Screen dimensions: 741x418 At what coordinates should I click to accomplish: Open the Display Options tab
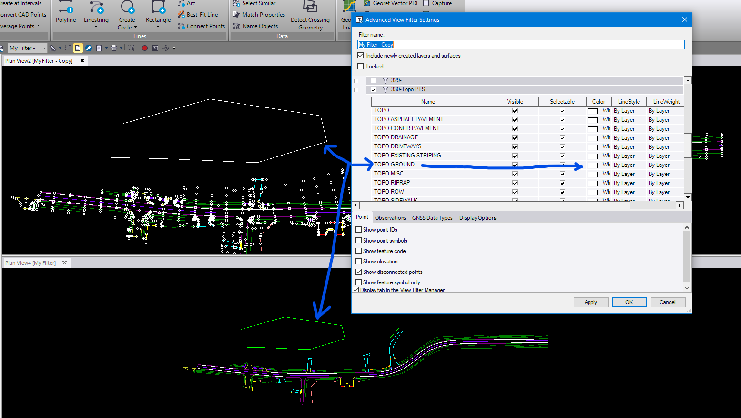(x=477, y=218)
